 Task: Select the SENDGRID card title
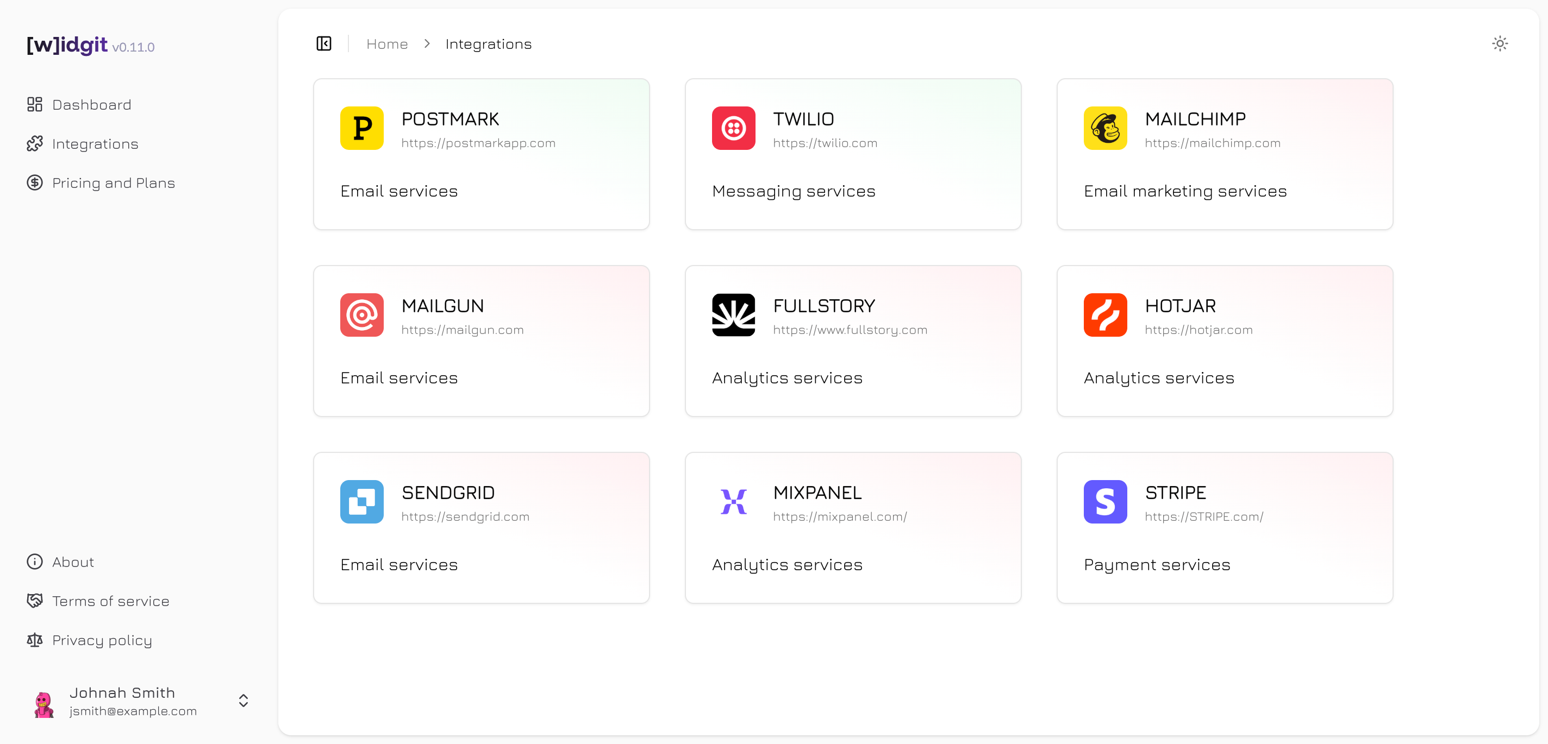coord(448,493)
